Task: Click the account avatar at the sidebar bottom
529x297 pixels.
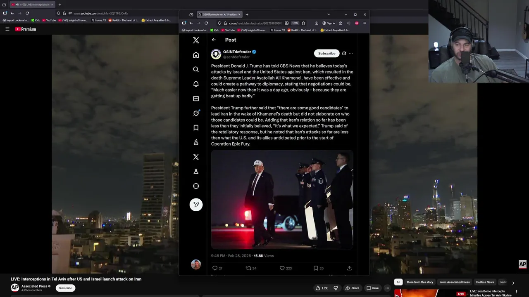Action: [x=196, y=264]
